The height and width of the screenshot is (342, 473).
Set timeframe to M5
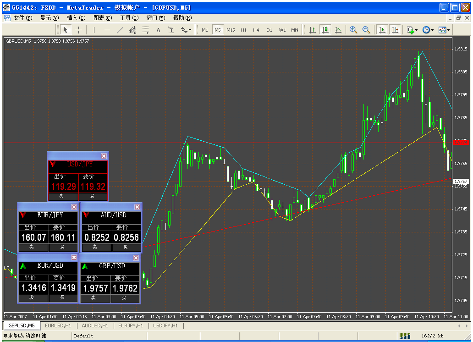[x=218, y=30]
